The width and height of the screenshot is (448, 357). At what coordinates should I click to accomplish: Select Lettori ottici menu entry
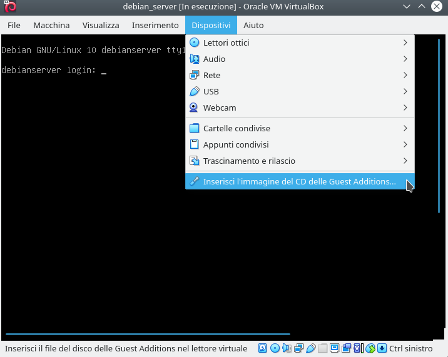(x=300, y=43)
